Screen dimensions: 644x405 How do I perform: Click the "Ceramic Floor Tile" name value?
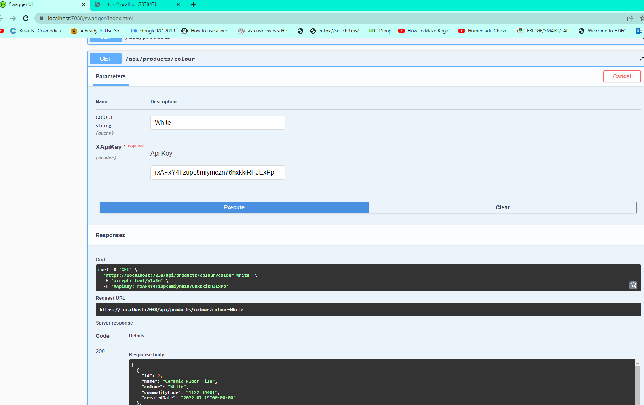189,381
